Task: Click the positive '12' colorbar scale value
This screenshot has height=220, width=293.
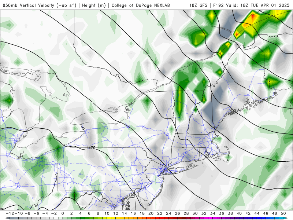Action: [x=116, y=213]
